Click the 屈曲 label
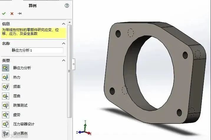This screenshot has height=140, width=211. [17, 96]
